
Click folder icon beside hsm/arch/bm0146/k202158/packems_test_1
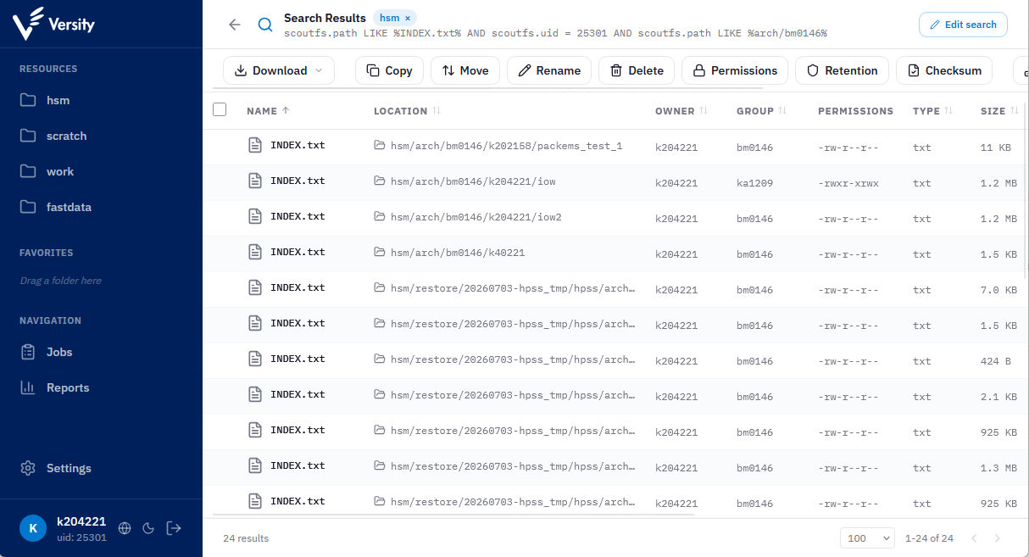pyautogui.click(x=380, y=146)
